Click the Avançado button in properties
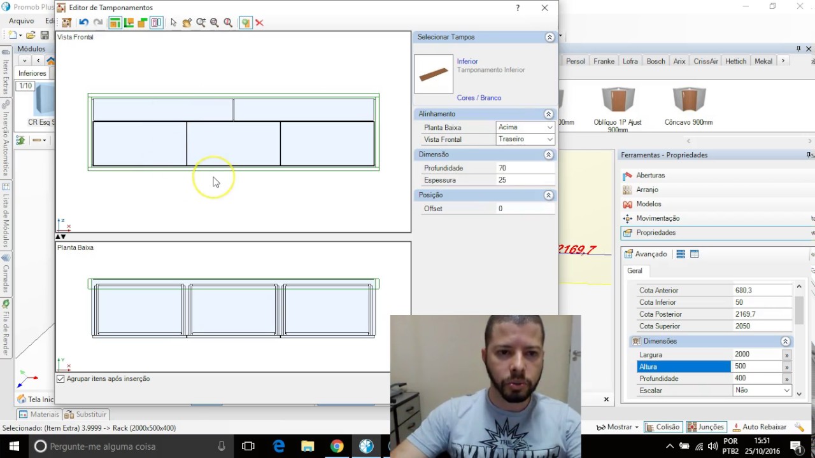 [x=645, y=254]
